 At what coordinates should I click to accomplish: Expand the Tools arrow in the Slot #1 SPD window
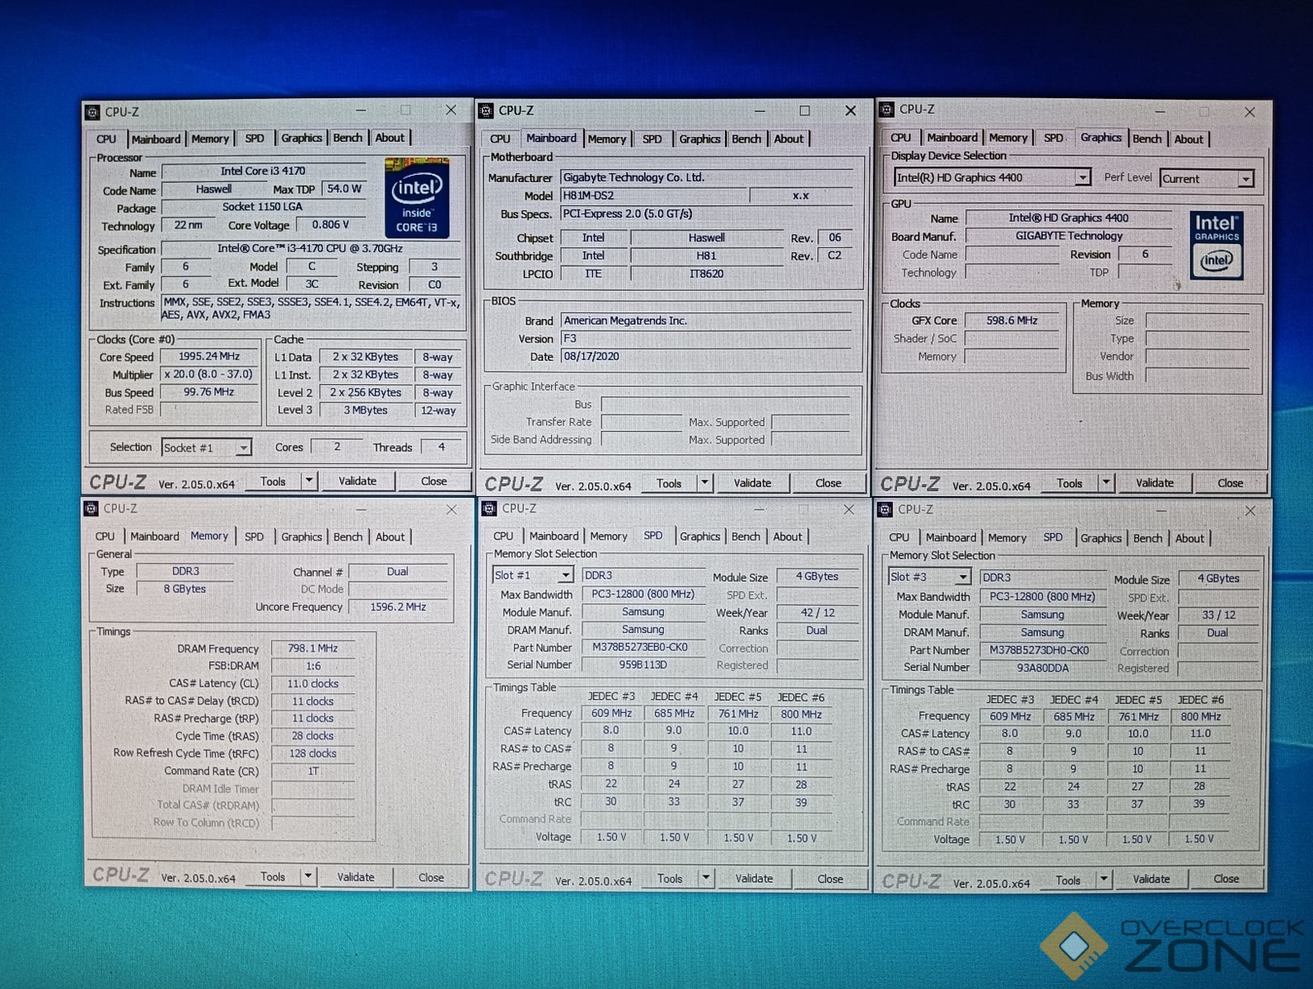click(x=706, y=879)
